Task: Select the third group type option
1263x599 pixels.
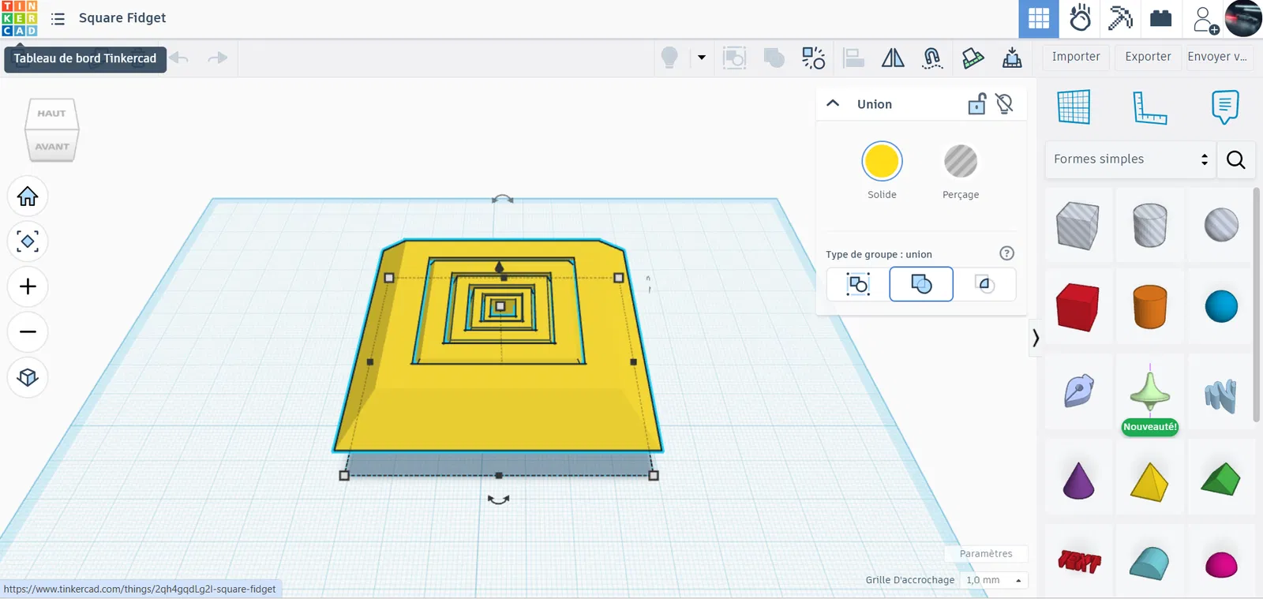Action: pyautogui.click(x=984, y=284)
